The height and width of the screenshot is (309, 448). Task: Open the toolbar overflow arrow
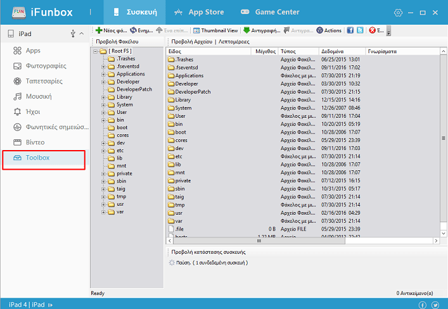388,31
